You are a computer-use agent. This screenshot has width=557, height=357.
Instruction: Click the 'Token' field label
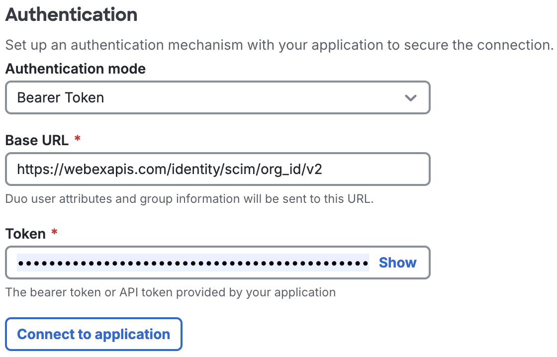point(25,233)
